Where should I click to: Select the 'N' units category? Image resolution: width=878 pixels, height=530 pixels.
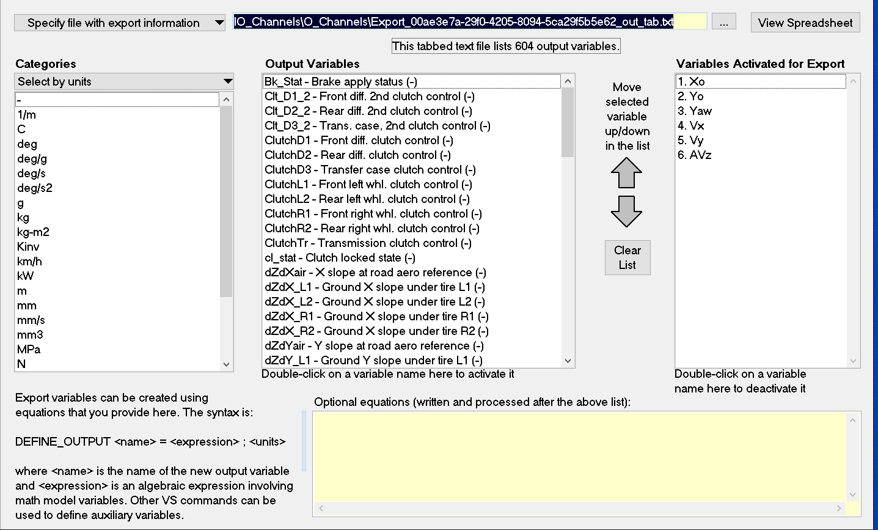117,364
